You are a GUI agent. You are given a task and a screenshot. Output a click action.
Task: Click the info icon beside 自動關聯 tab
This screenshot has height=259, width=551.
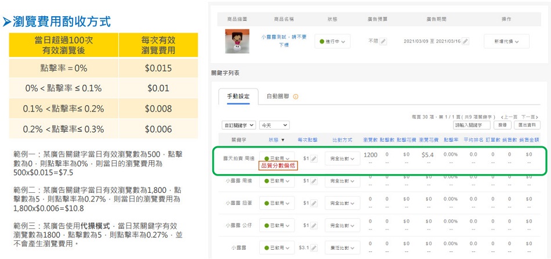click(296, 96)
